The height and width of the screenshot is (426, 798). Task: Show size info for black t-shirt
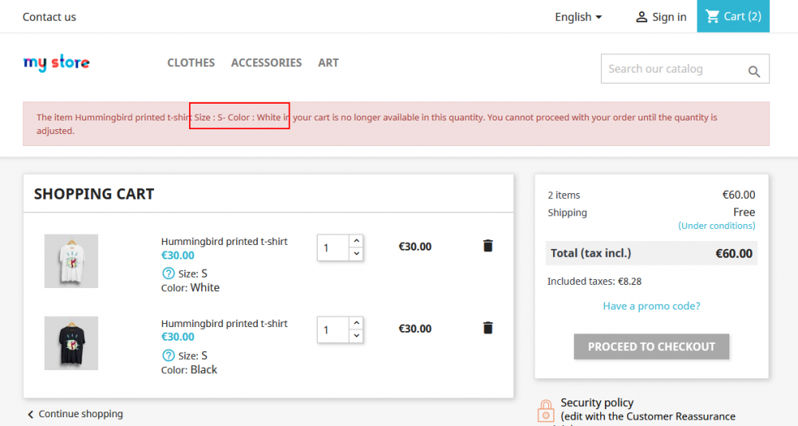tap(168, 356)
